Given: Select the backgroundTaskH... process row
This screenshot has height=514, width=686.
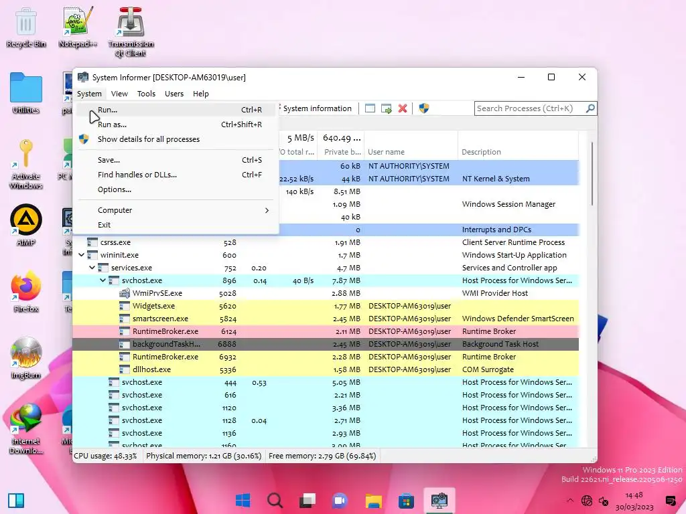Looking at the screenshot, I should 326,344.
